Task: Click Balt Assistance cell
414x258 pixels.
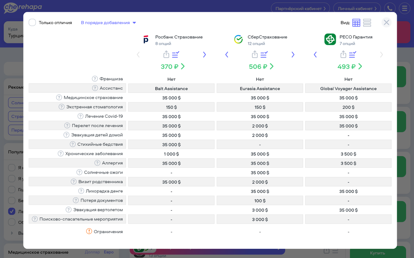Action: [x=171, y=89]
